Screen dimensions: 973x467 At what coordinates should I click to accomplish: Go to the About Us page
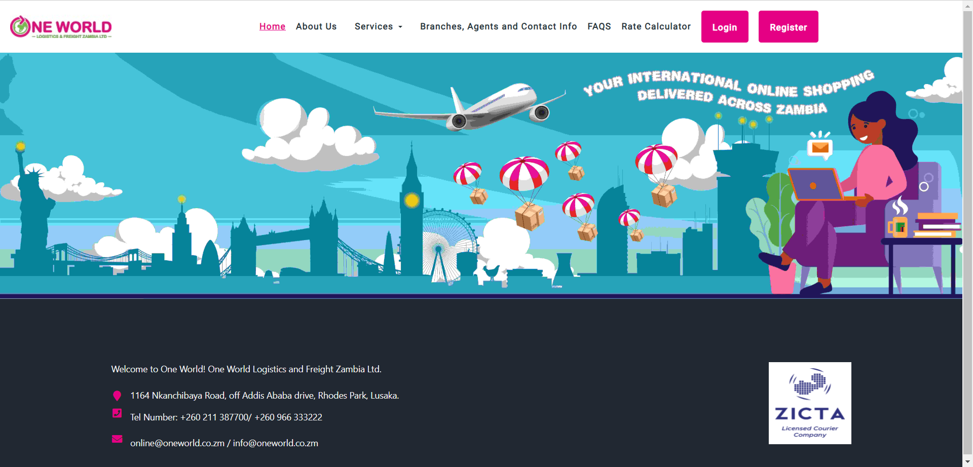coord(316,26)
